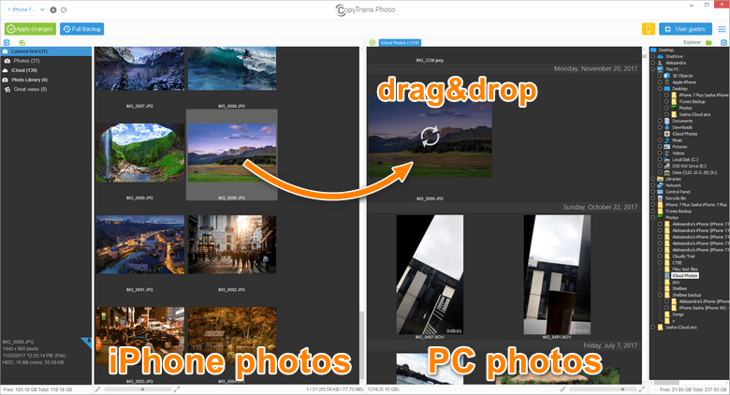Click the Apply changes button
Image resolution: width=730 pixels, height=395 pixels.
[30, 29]
